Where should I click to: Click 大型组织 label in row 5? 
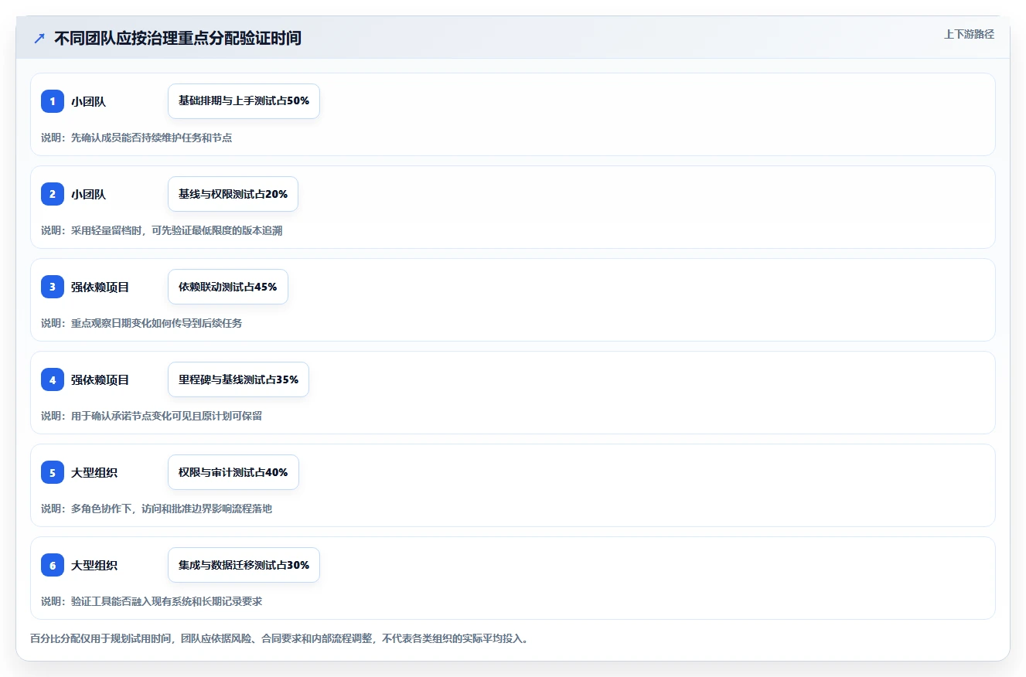pyautogui.click(x=94, y=472)
